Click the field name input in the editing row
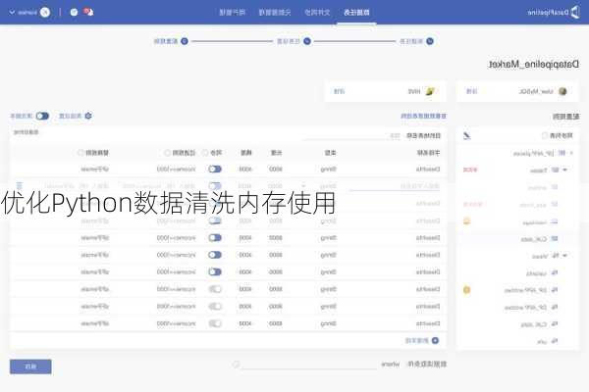This screenshot has width=589, height=392. pyautogui.click(x=395, y=186)
